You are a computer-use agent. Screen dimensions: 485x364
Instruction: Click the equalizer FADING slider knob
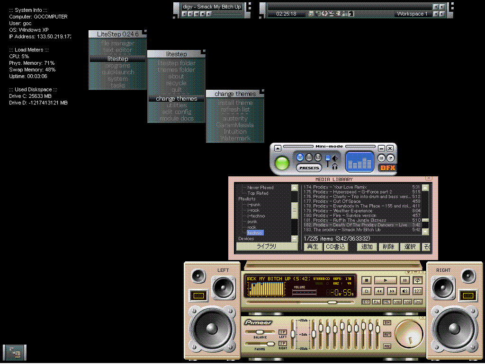click(270, 344)
